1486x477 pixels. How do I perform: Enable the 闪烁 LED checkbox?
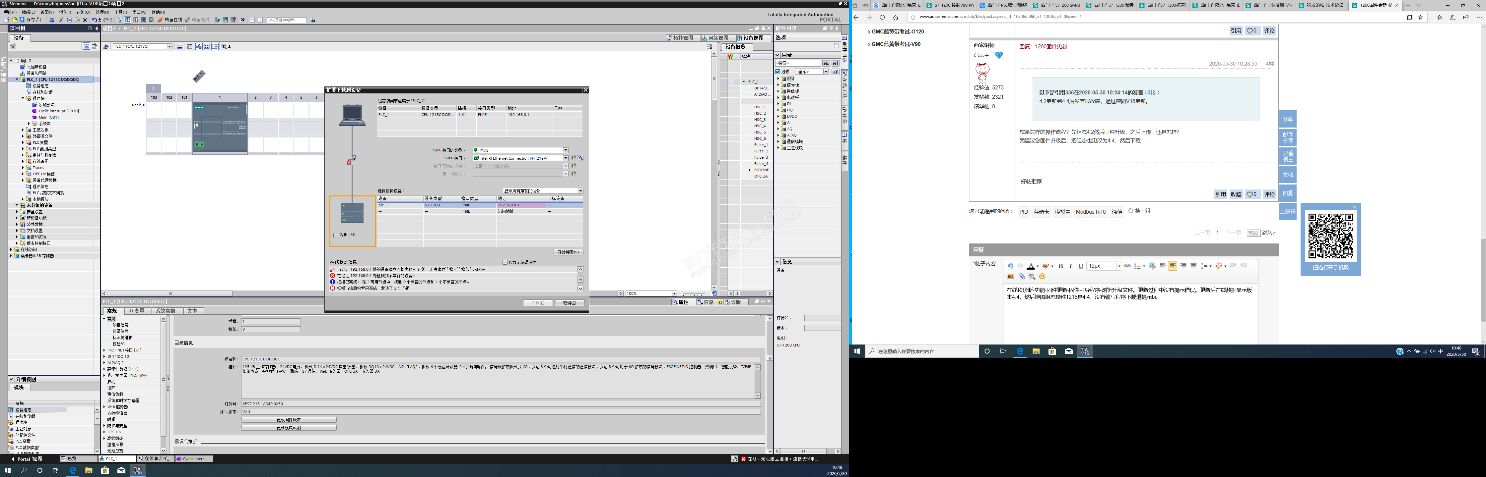[x=336, y=235]
